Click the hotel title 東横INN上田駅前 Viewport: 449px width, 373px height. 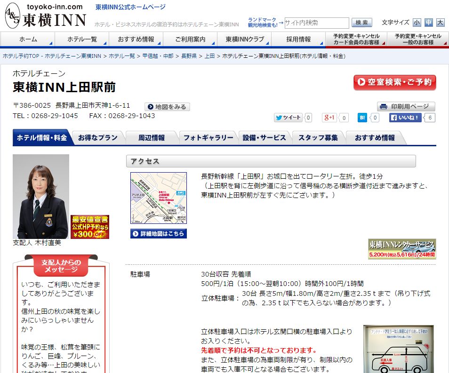(x=64, y=87)
